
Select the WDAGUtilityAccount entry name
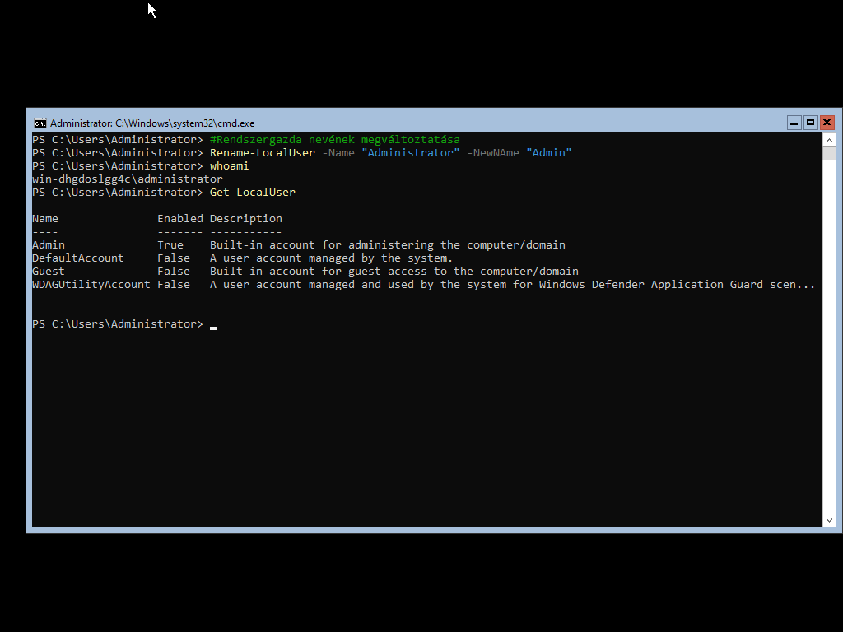pos(91,285)
